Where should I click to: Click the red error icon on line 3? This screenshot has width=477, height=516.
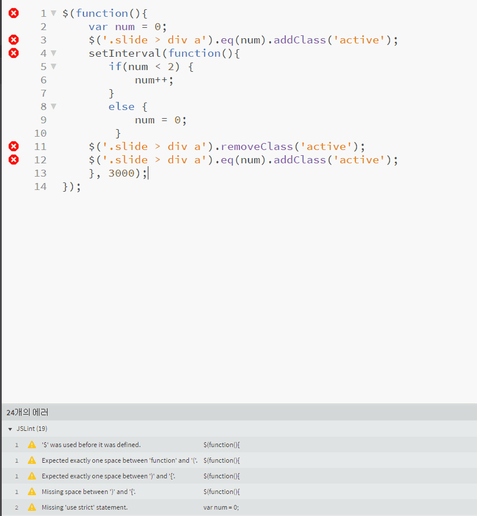pos(13,39)
